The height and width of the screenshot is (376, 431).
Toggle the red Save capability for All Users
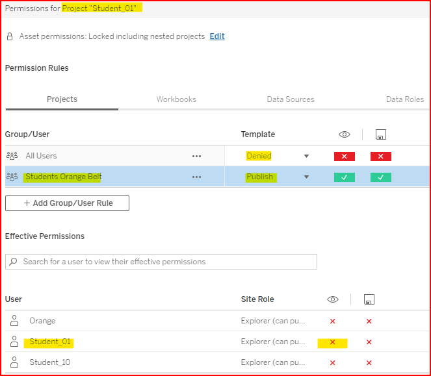point(381,156)
